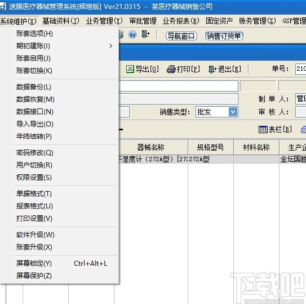The width and height of the screenshot is (306, 304).
Task: Select 账套切换(K) menu entry
Action: pos(60,71)
